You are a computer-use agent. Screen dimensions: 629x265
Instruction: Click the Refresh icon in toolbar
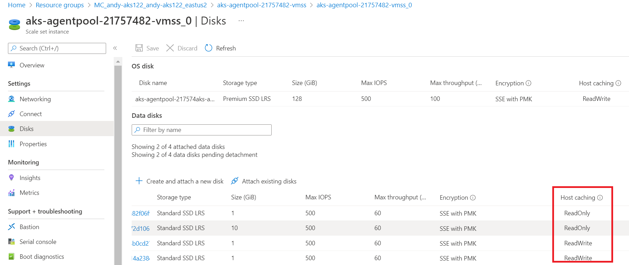208,48
